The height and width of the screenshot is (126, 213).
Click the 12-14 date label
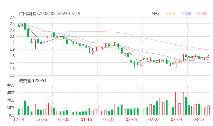(x=19, y=119)
